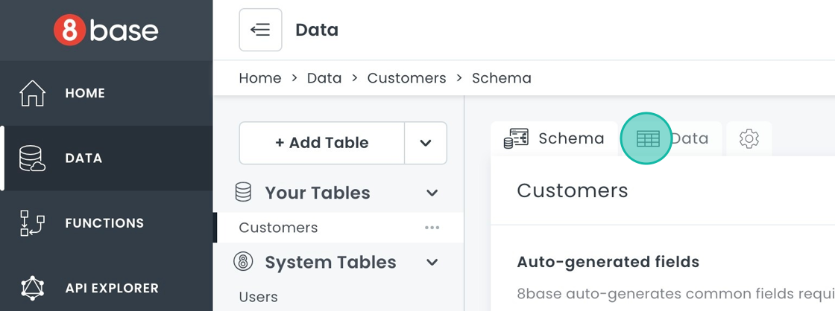Go to Home in the breadcrumb

click(x=260, y=78)
